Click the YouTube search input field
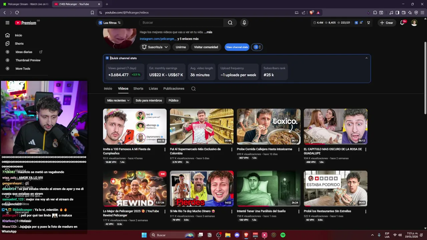The height and width of the screenshot is (240, 427). point(181,23)
